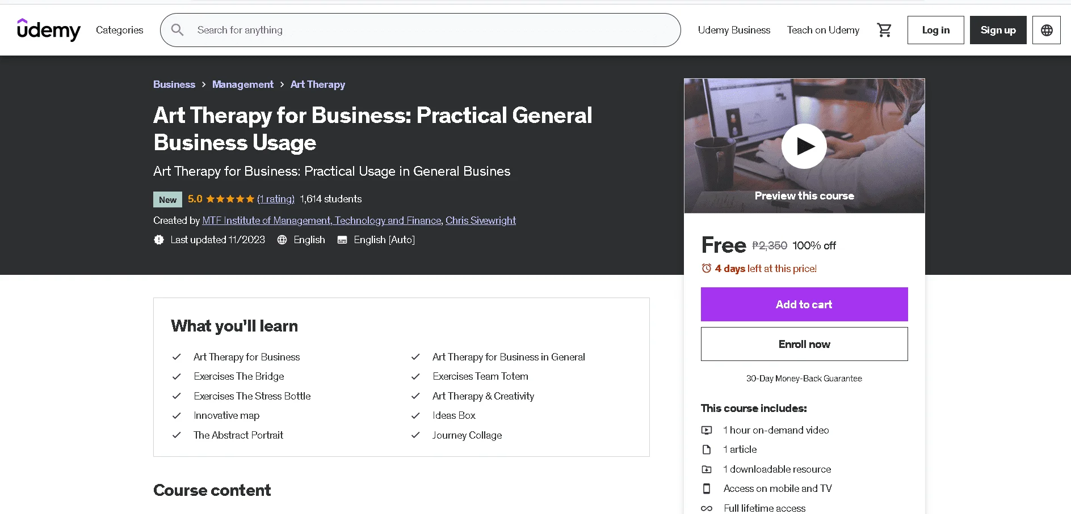The image size is (1071, 514).
Task: Open the language globe selector
Action: [1047, 30]
